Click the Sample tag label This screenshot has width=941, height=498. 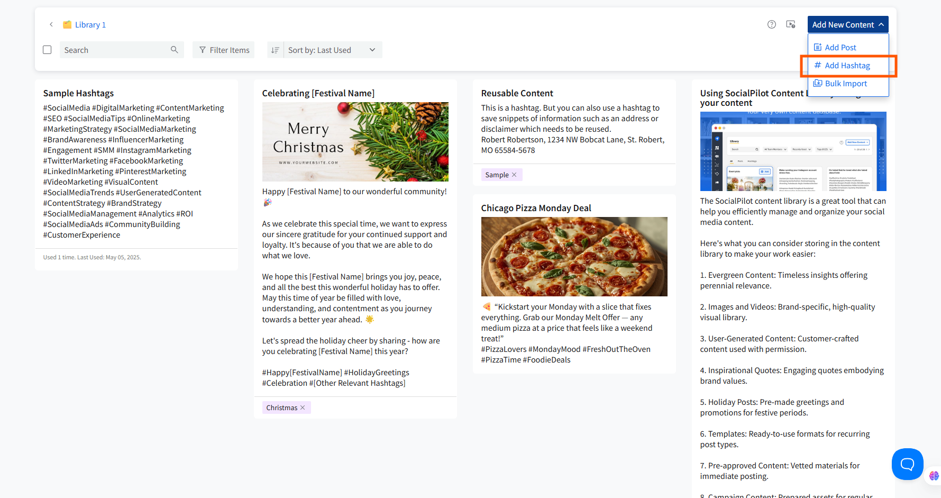pyautogui.click(x=497, y=175)
